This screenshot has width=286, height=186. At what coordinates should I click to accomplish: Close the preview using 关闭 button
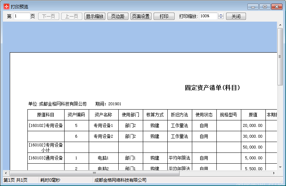coord(236,16)
